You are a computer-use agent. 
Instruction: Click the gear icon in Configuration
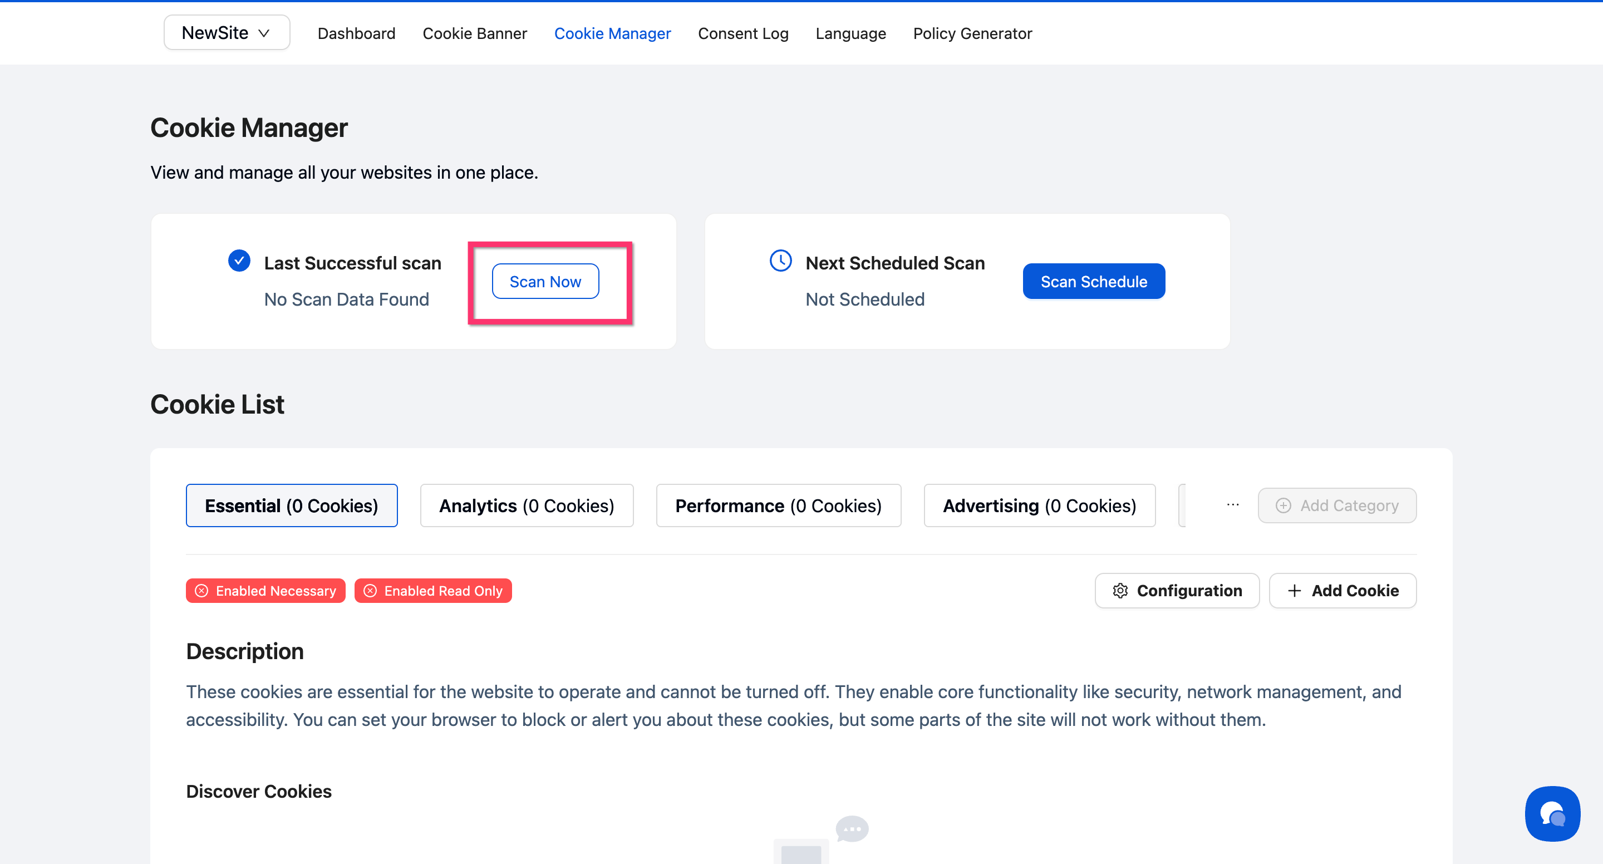pos(1120,591)
